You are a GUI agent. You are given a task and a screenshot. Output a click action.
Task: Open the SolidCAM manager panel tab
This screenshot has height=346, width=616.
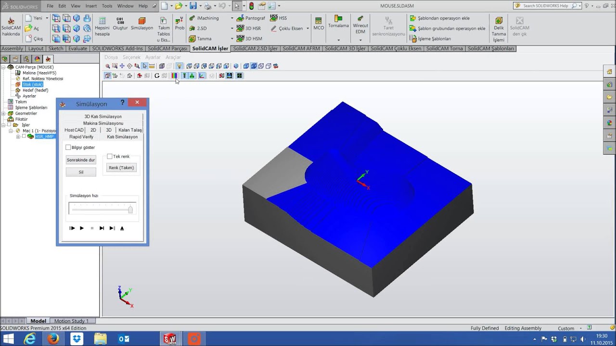tap(48, 59)
